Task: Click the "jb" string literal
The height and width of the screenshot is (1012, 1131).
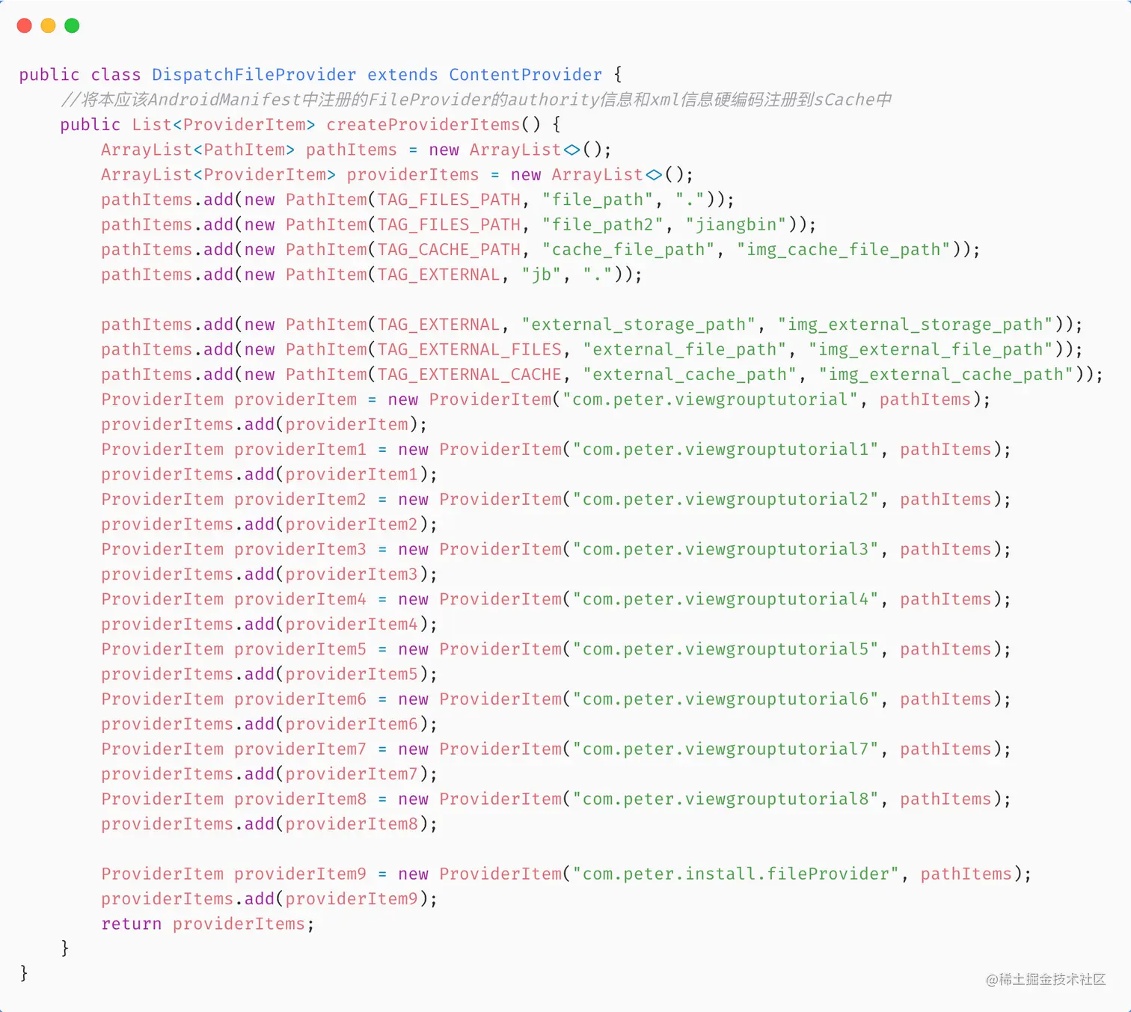Action: click(x=541, y=275)
